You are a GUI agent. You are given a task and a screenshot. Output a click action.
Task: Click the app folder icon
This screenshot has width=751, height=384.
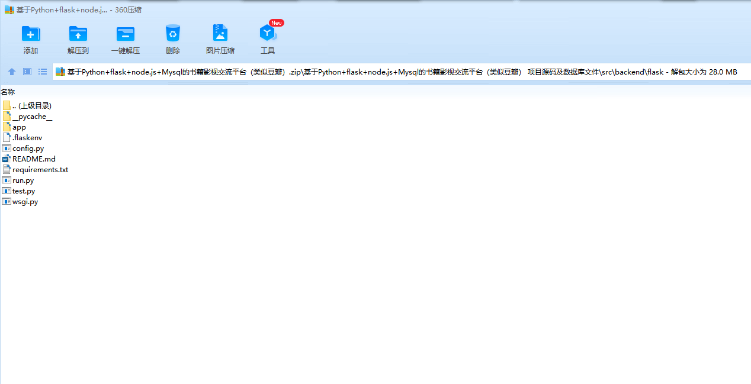coord(7,127)
